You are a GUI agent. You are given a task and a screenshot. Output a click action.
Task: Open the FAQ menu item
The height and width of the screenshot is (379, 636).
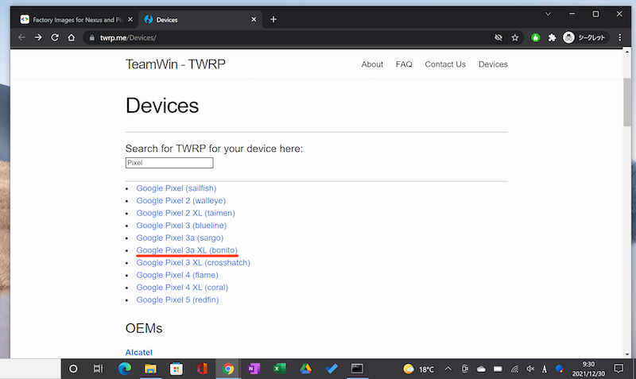click(404, 64)
